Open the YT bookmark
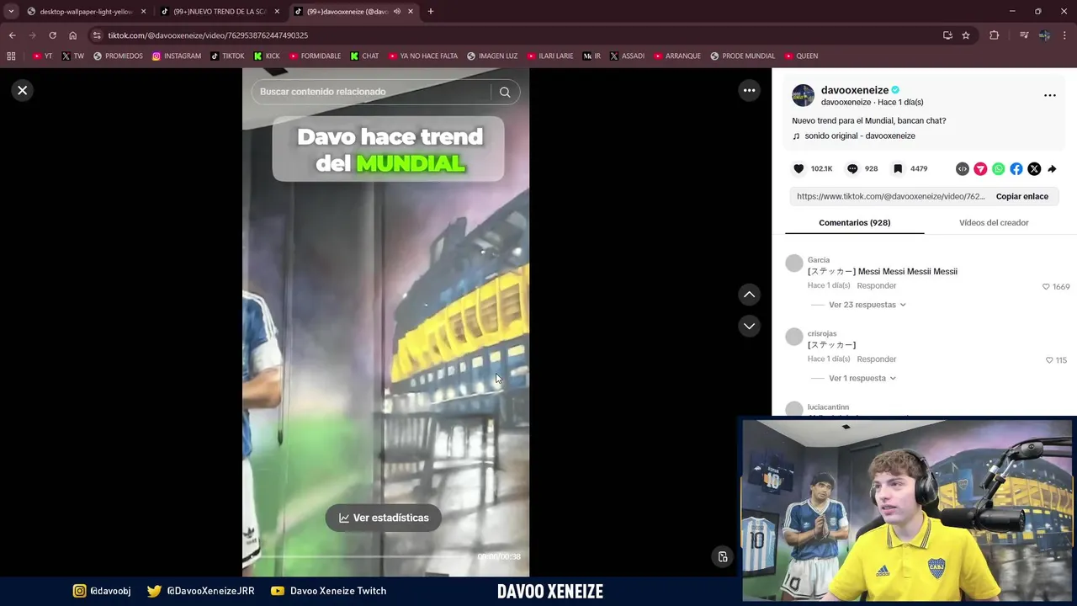1077x606 pixels. (x=42, y=56)
